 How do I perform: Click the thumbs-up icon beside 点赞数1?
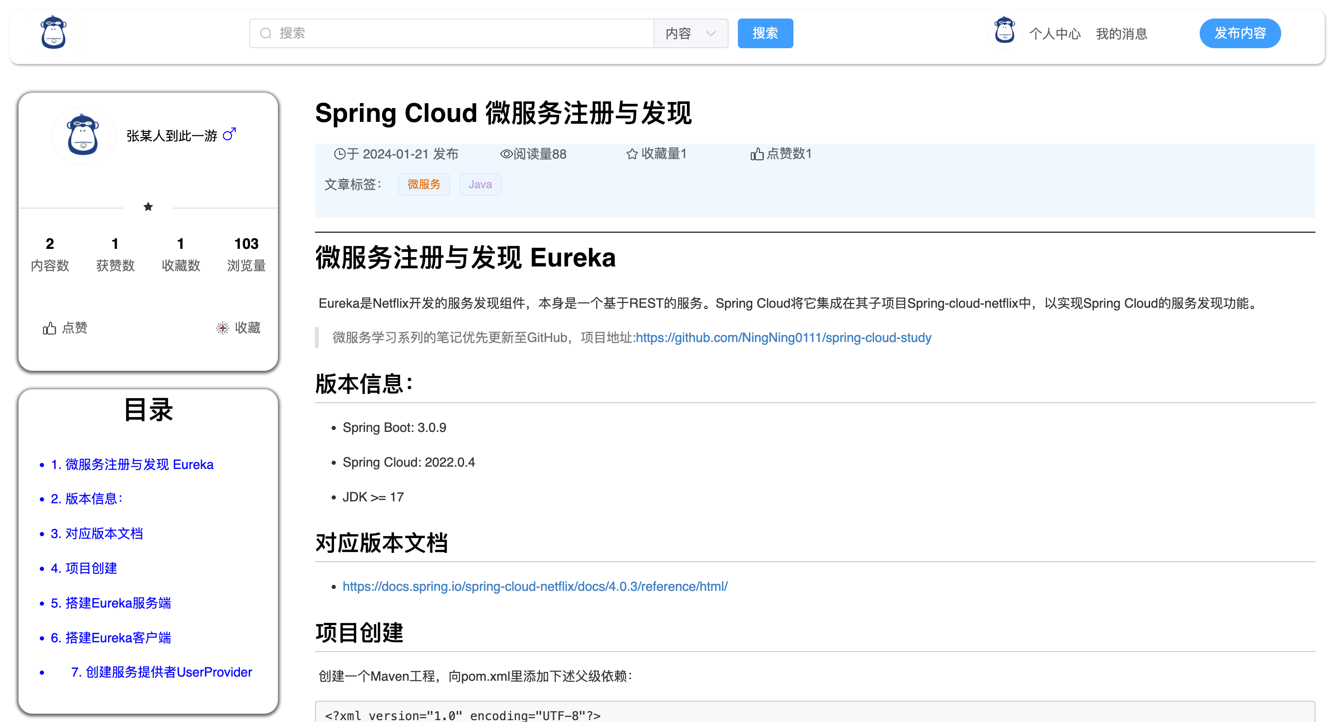point(756,154)
